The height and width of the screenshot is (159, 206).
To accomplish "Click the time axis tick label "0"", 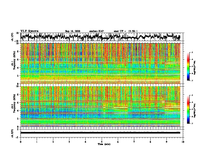I will tap(21, 142).
